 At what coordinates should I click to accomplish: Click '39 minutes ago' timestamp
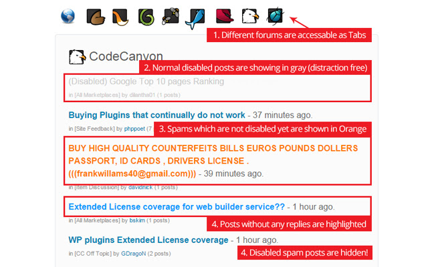pos(233,174)
